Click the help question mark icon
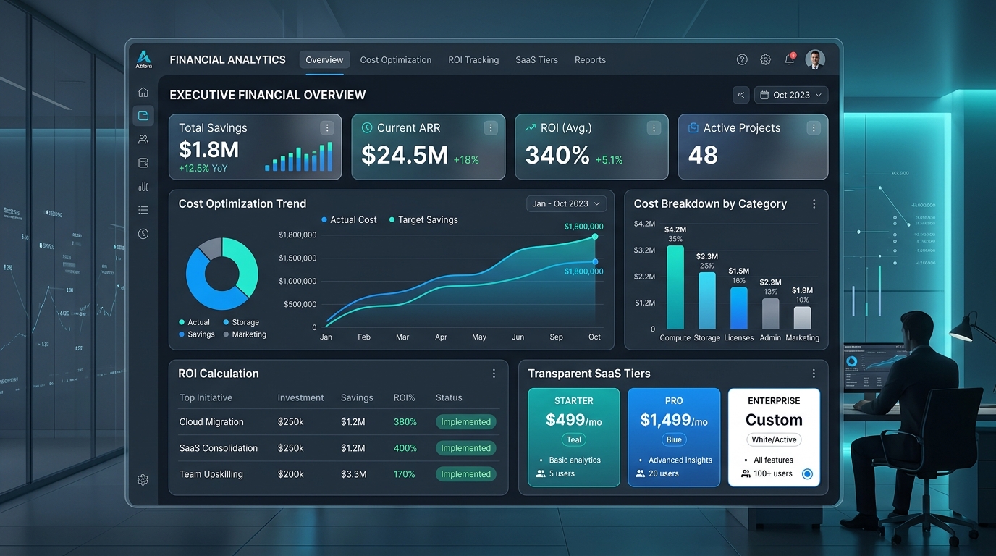This screenshot has height=556, width=996. [x=742, y=60]
